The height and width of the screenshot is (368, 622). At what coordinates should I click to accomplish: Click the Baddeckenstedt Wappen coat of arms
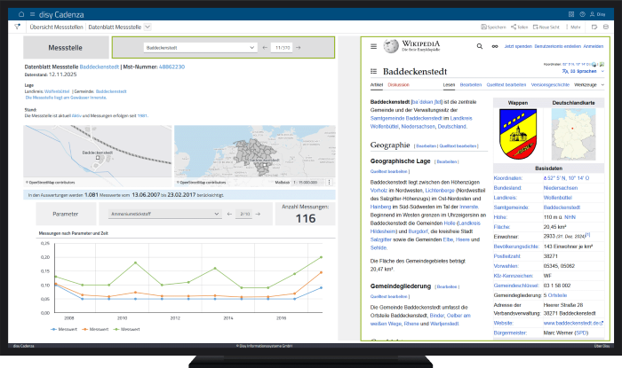click(518, 134)
